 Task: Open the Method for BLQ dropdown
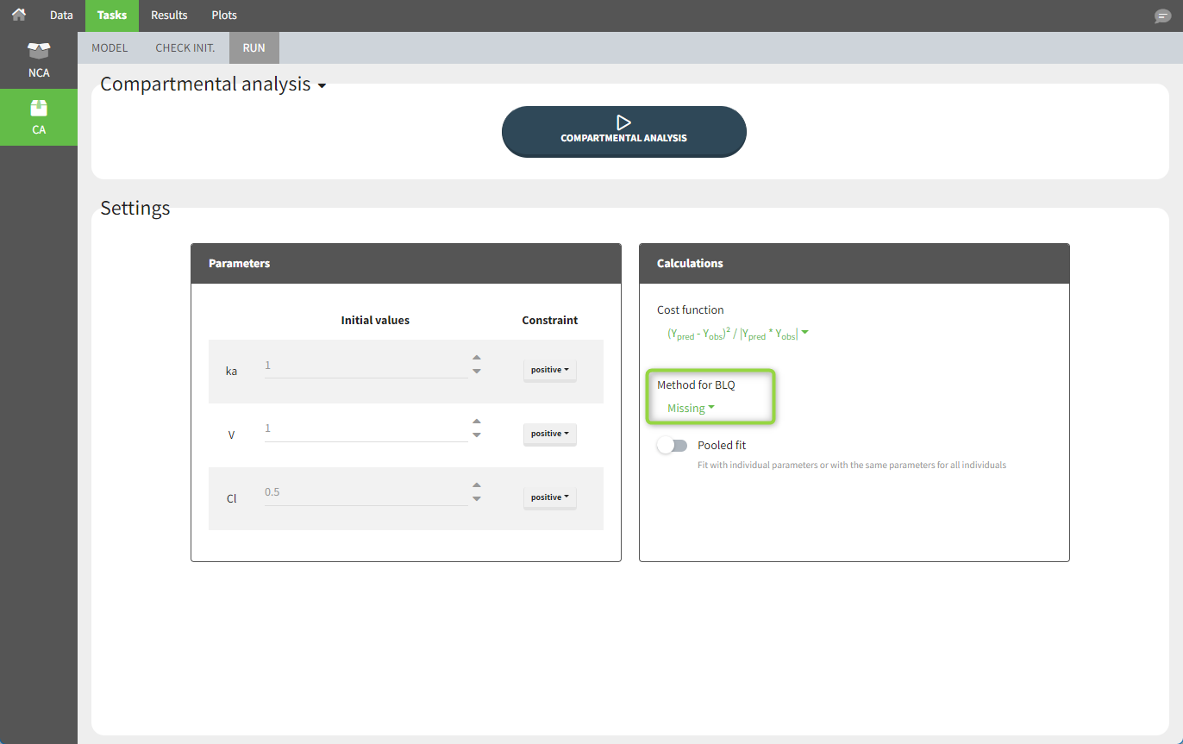(691, 409)
